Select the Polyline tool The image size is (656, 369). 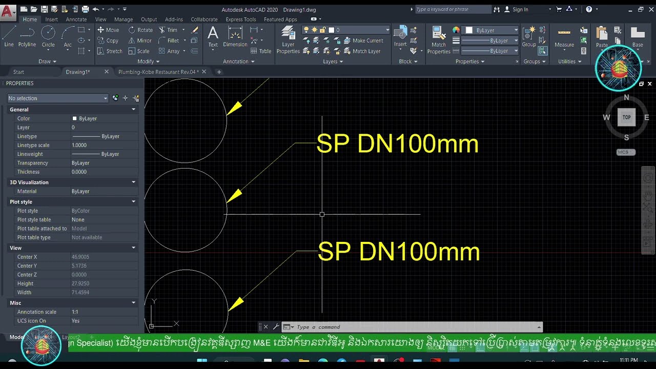tap(27, 37)
